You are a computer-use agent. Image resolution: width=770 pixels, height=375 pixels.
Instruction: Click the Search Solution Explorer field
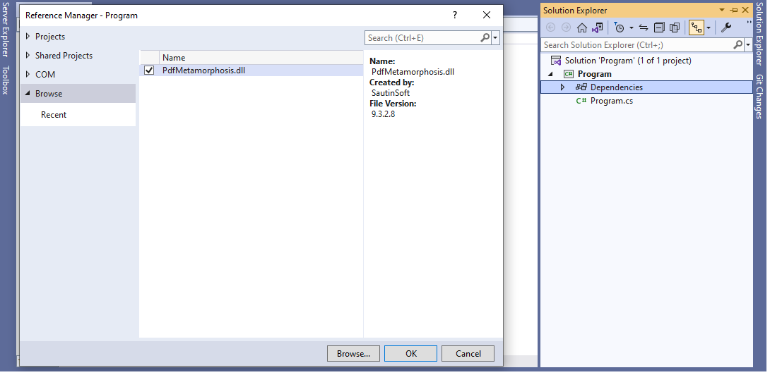[636, 44]
